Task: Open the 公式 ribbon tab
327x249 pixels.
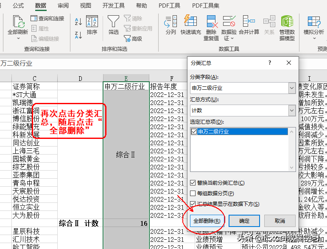Action: [18, 6]
